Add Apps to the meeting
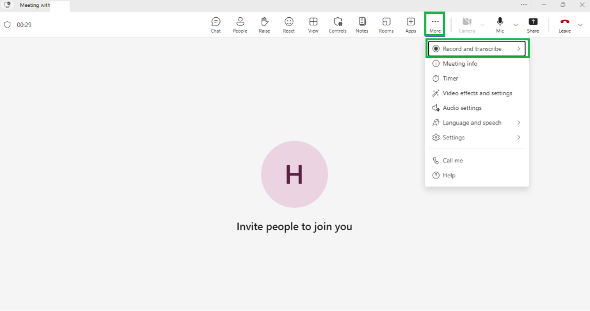 [x=410, y=25]
